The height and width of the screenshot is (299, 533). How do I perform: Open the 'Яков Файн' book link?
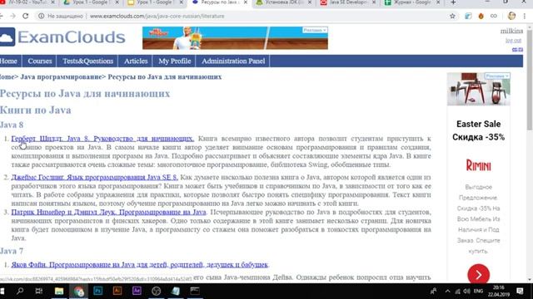[x=139, y=264]
